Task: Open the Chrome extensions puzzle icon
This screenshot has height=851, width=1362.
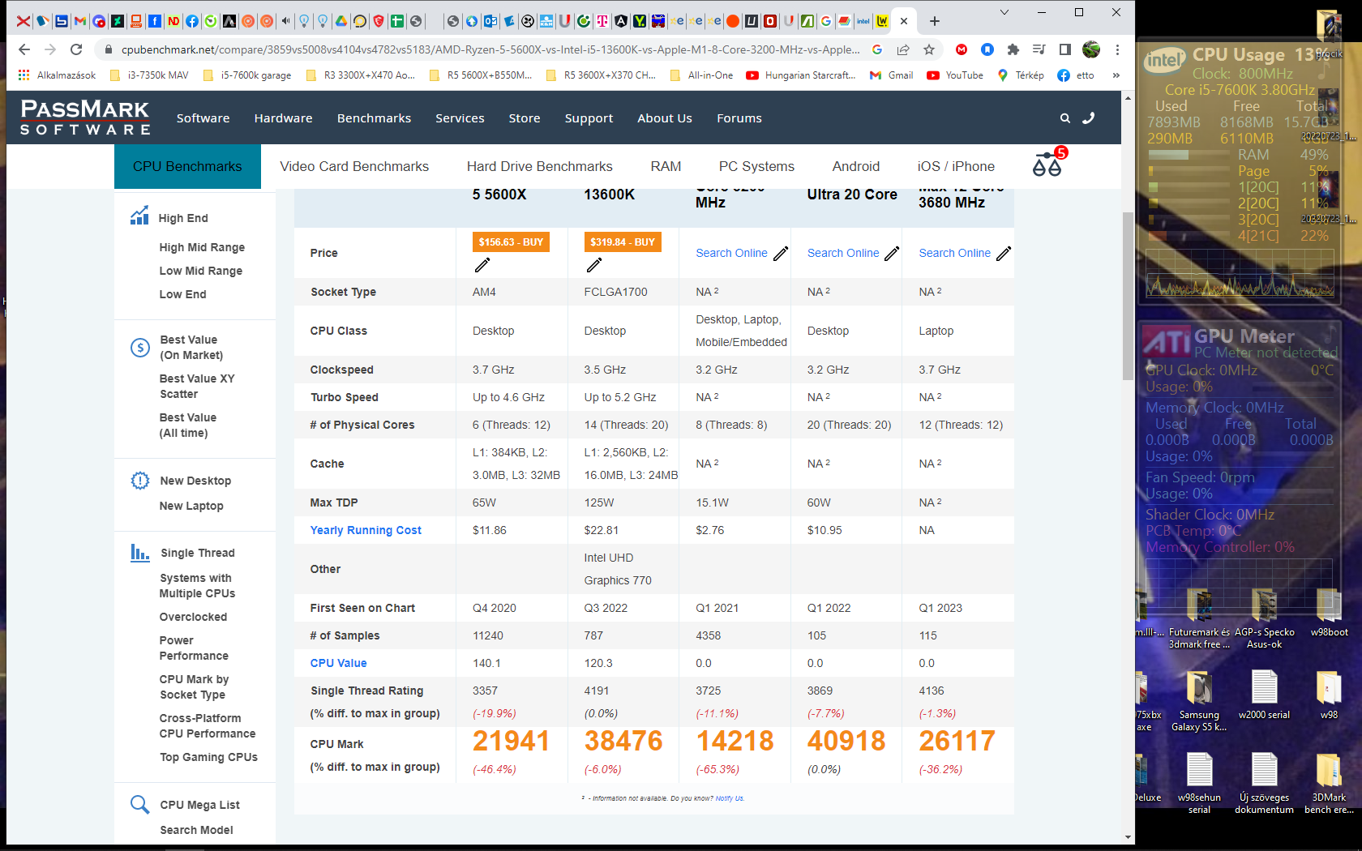Action: [1013, 49]
